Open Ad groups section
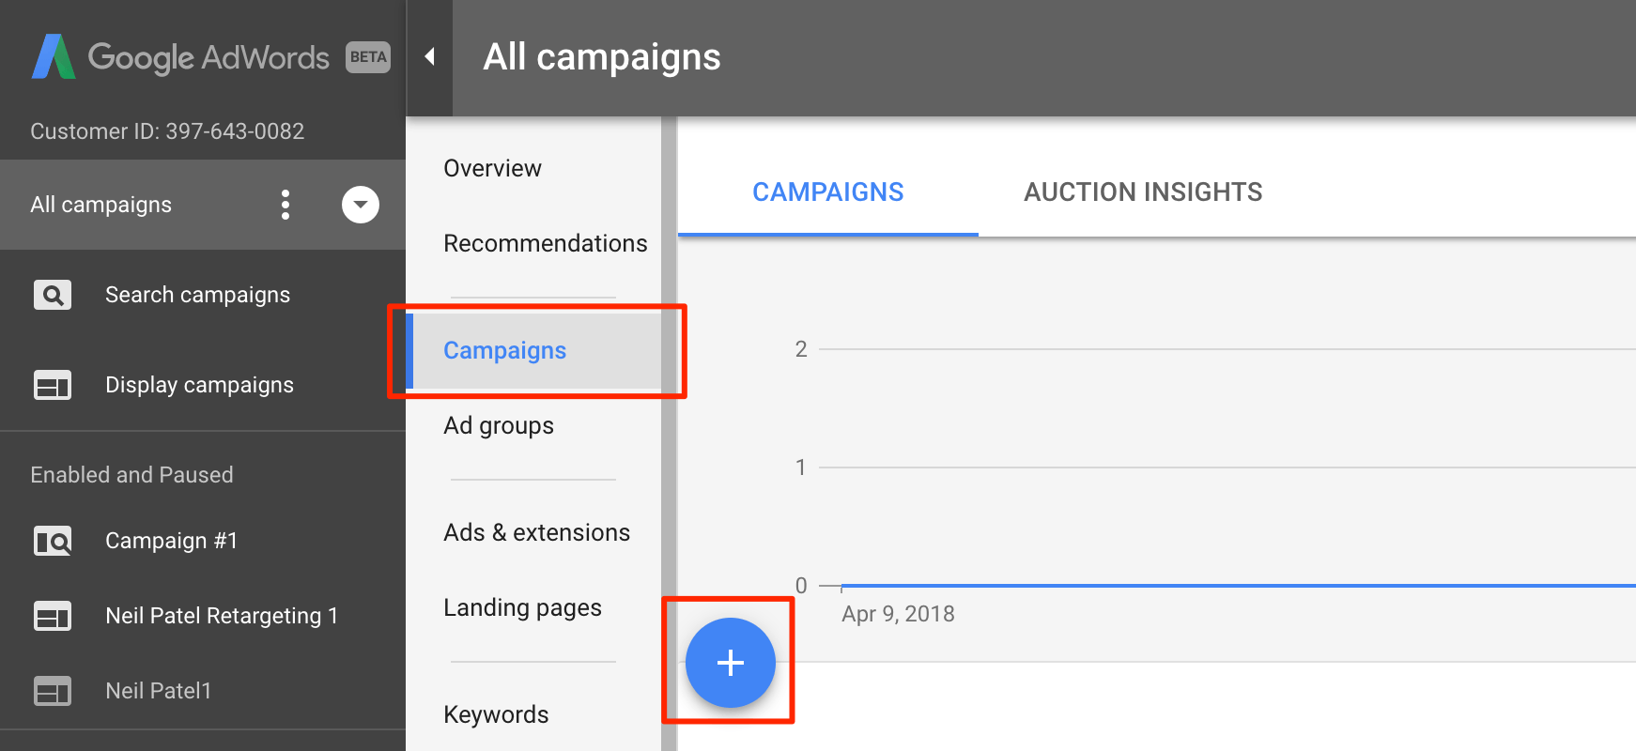The image size is (1636, 751). (499, 425)
